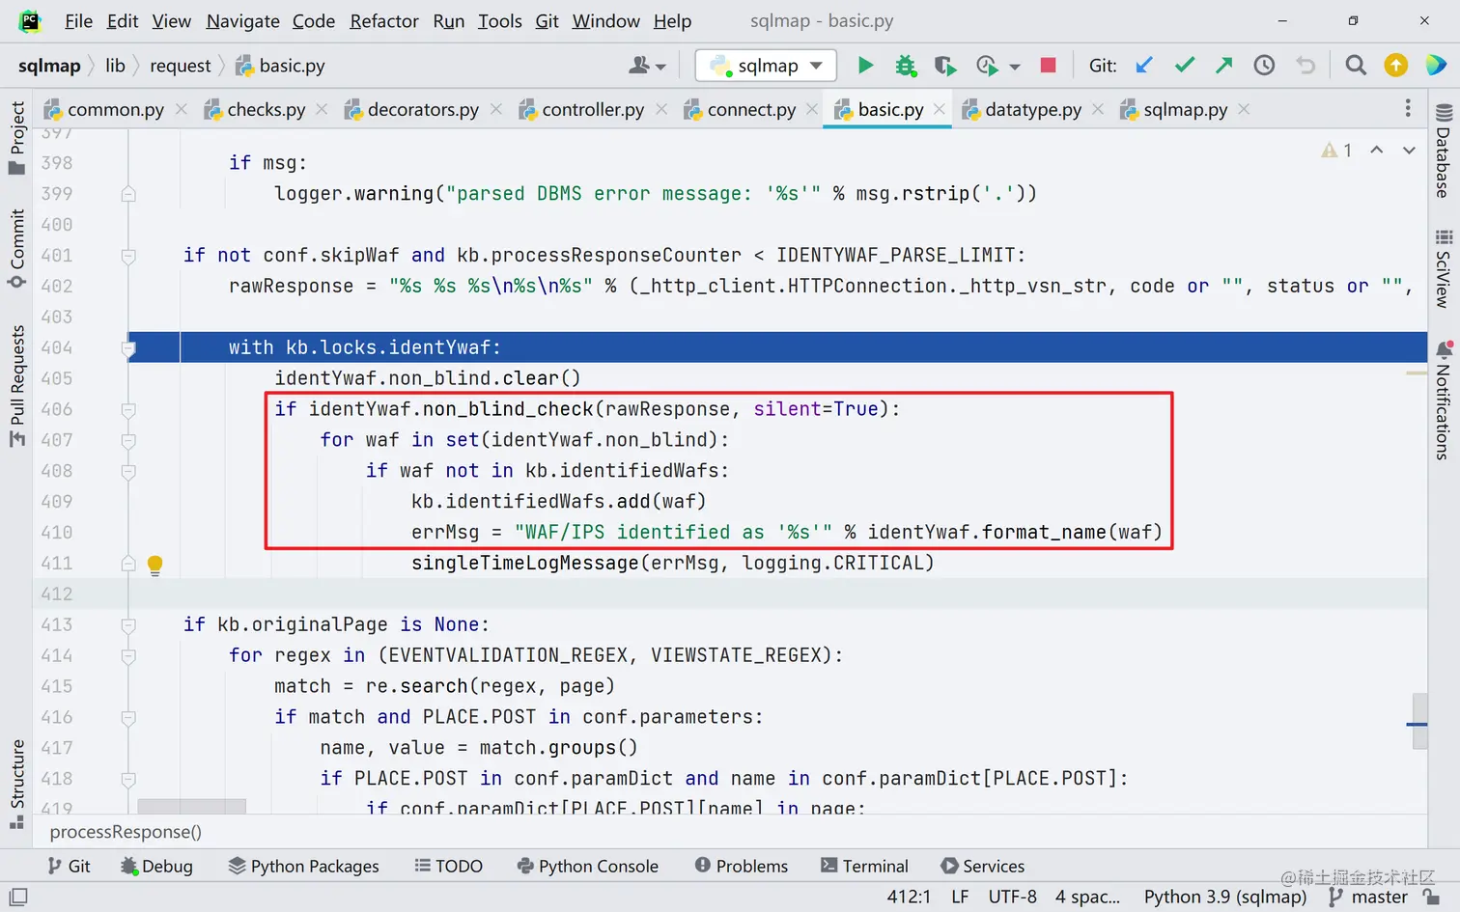Start debugging with the bug icon

pos(905,66)
